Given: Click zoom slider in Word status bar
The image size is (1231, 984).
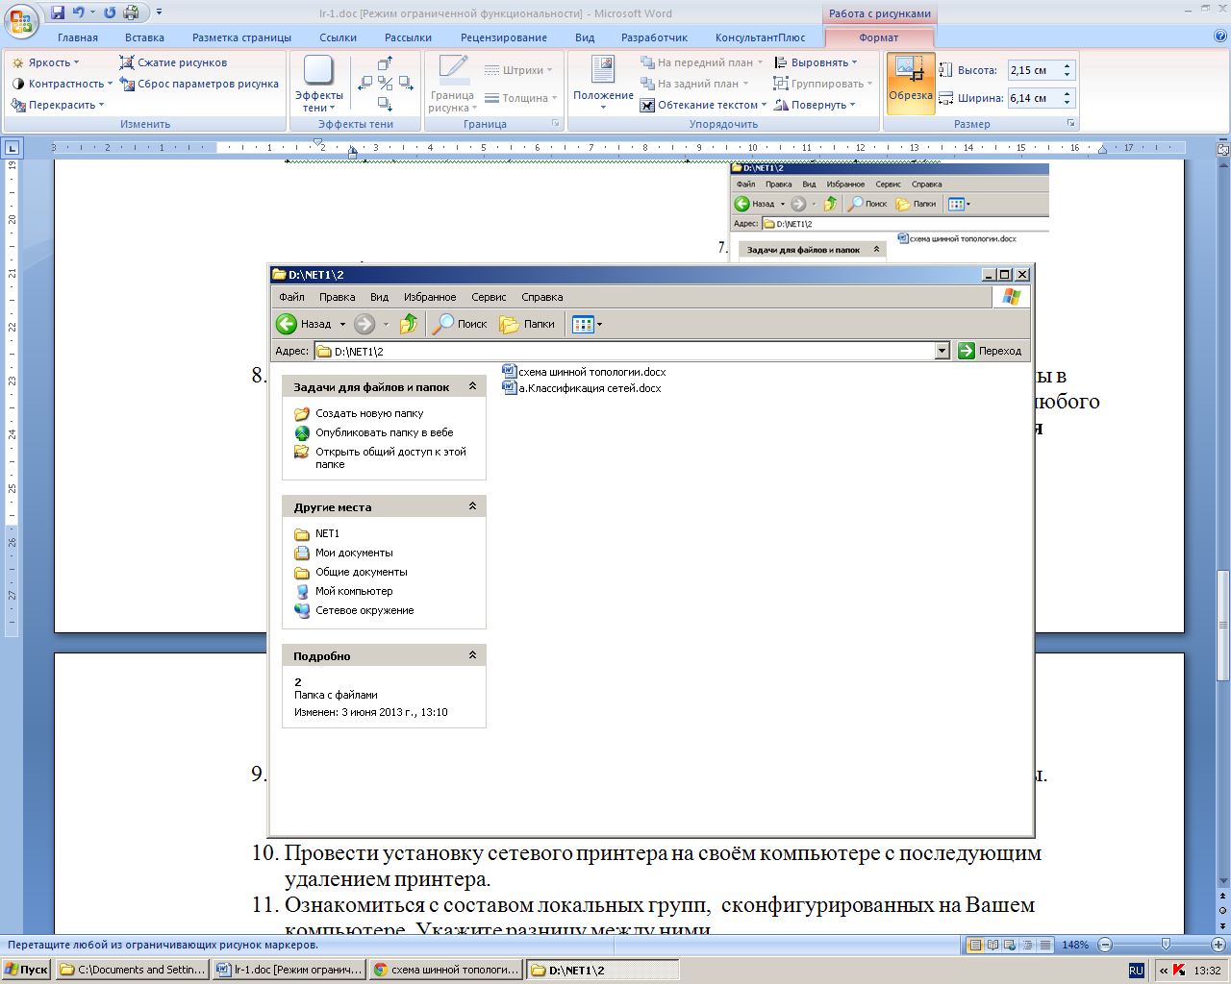Looking at the screenshot, I should pyautogui.click(x=1165, y=945).
